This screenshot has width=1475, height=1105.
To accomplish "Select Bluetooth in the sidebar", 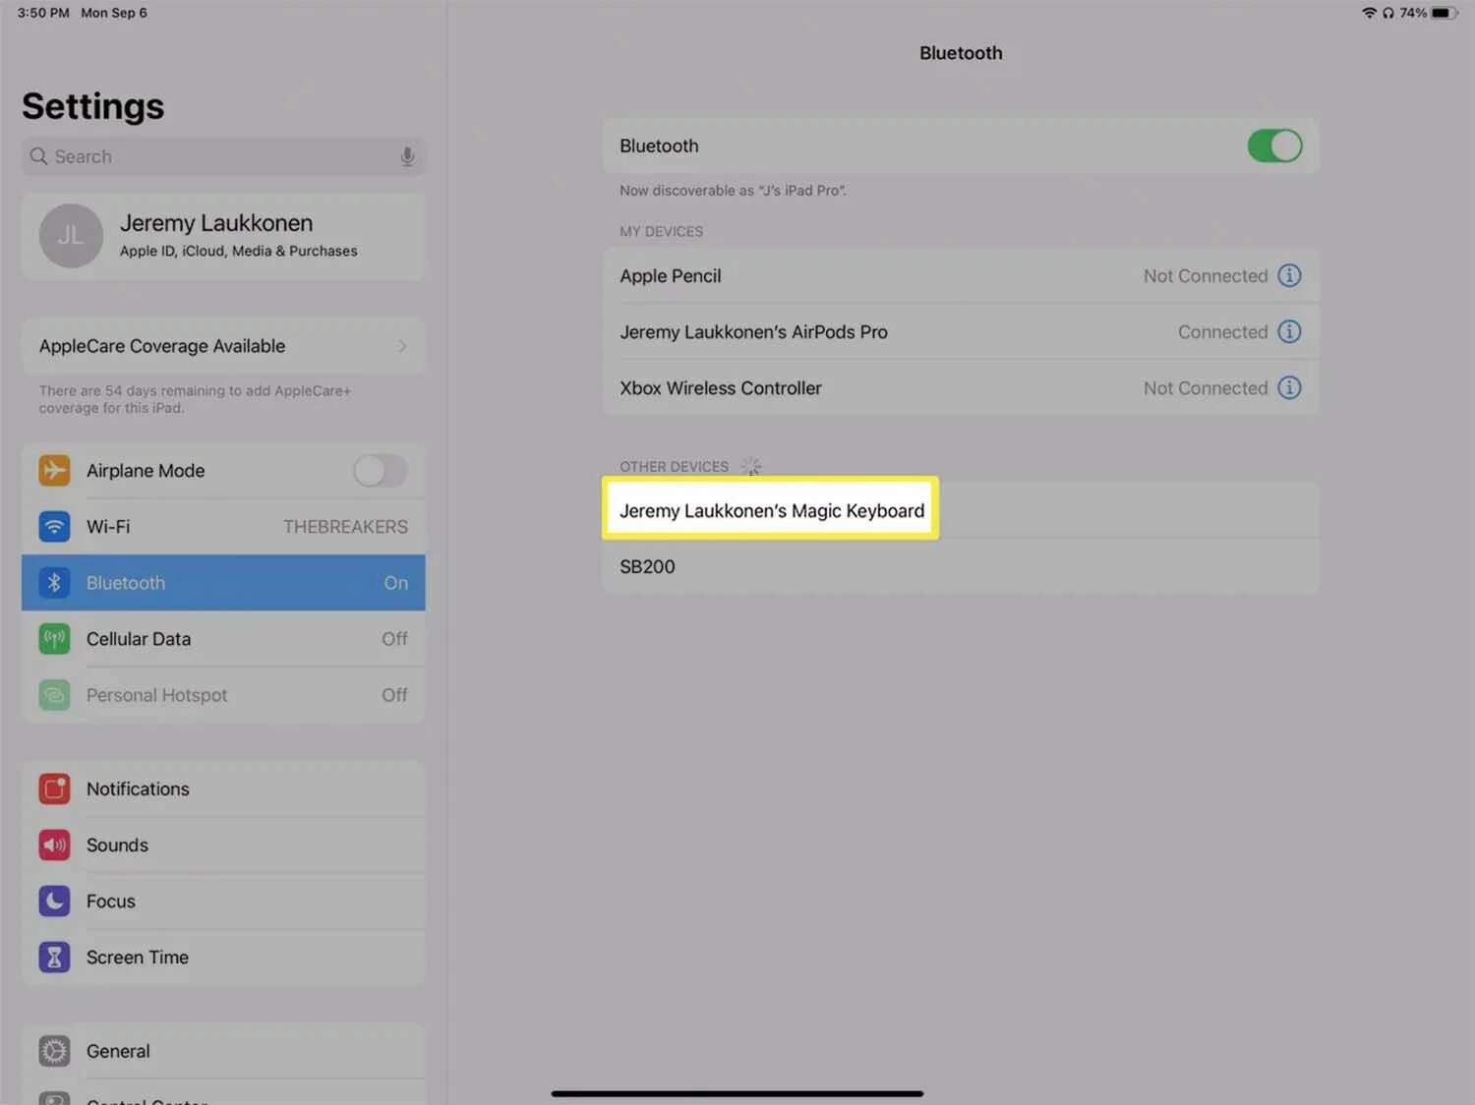I will (223, 582).
